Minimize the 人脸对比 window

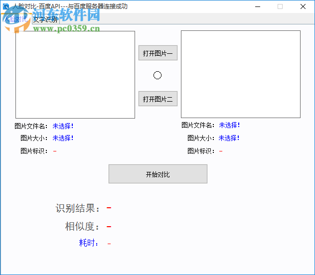[258, 6]
